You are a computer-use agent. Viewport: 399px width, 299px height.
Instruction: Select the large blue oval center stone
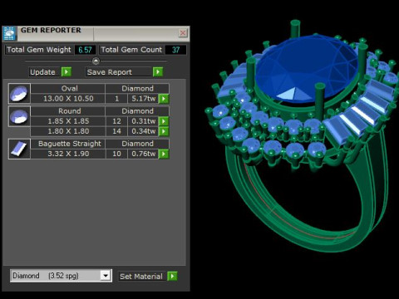(x=306, y=68)
